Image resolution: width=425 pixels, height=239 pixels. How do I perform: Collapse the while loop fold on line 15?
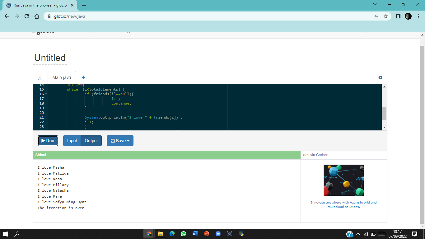click(46, 89)
